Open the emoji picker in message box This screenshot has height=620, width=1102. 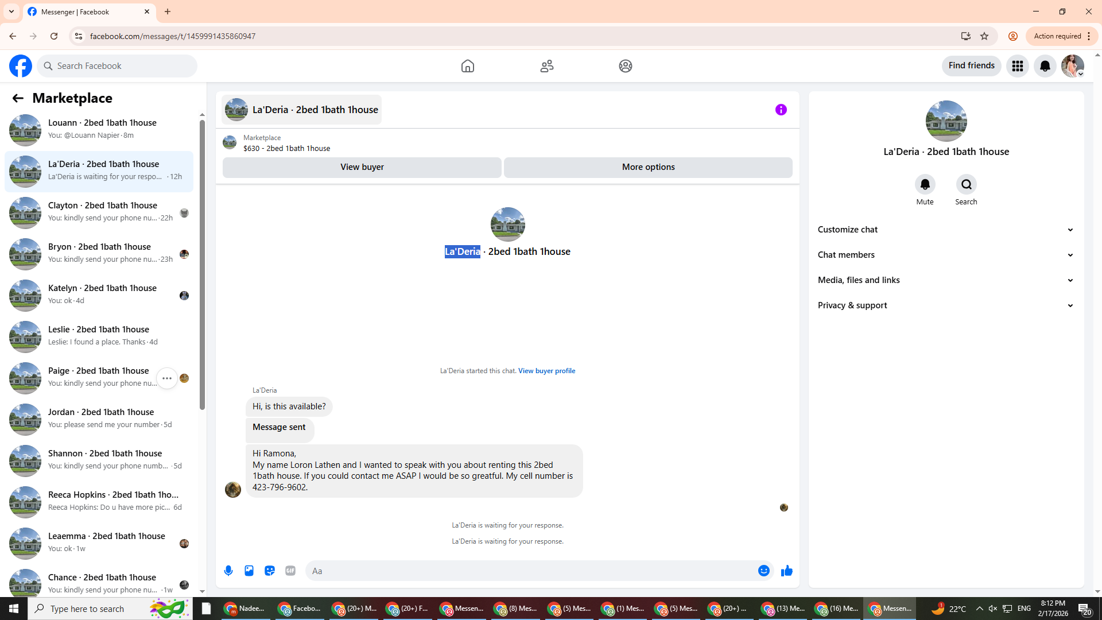click(763, 571)
